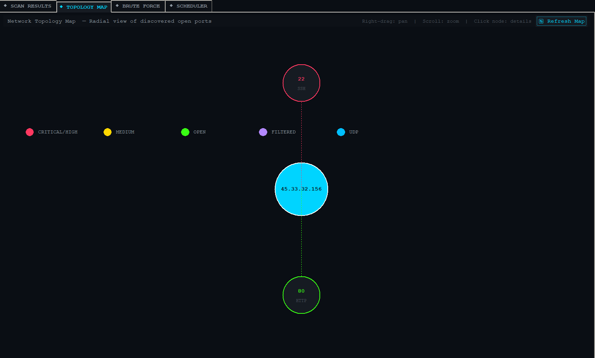Click the 'Network Topology Map' heading text
The width and height of the screenshot is (595, 358).
[42, 21]
